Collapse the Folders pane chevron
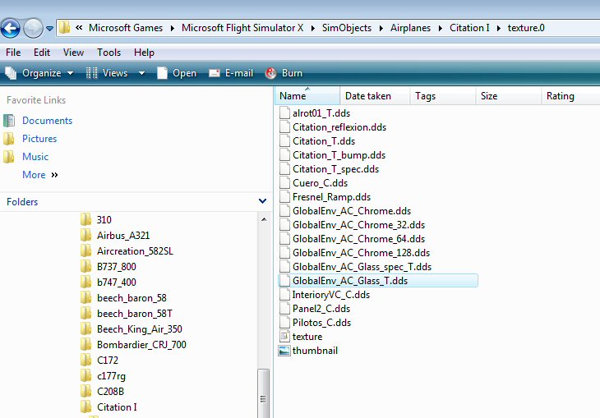Viewport: 600px width, 418px height. point(262,201)
